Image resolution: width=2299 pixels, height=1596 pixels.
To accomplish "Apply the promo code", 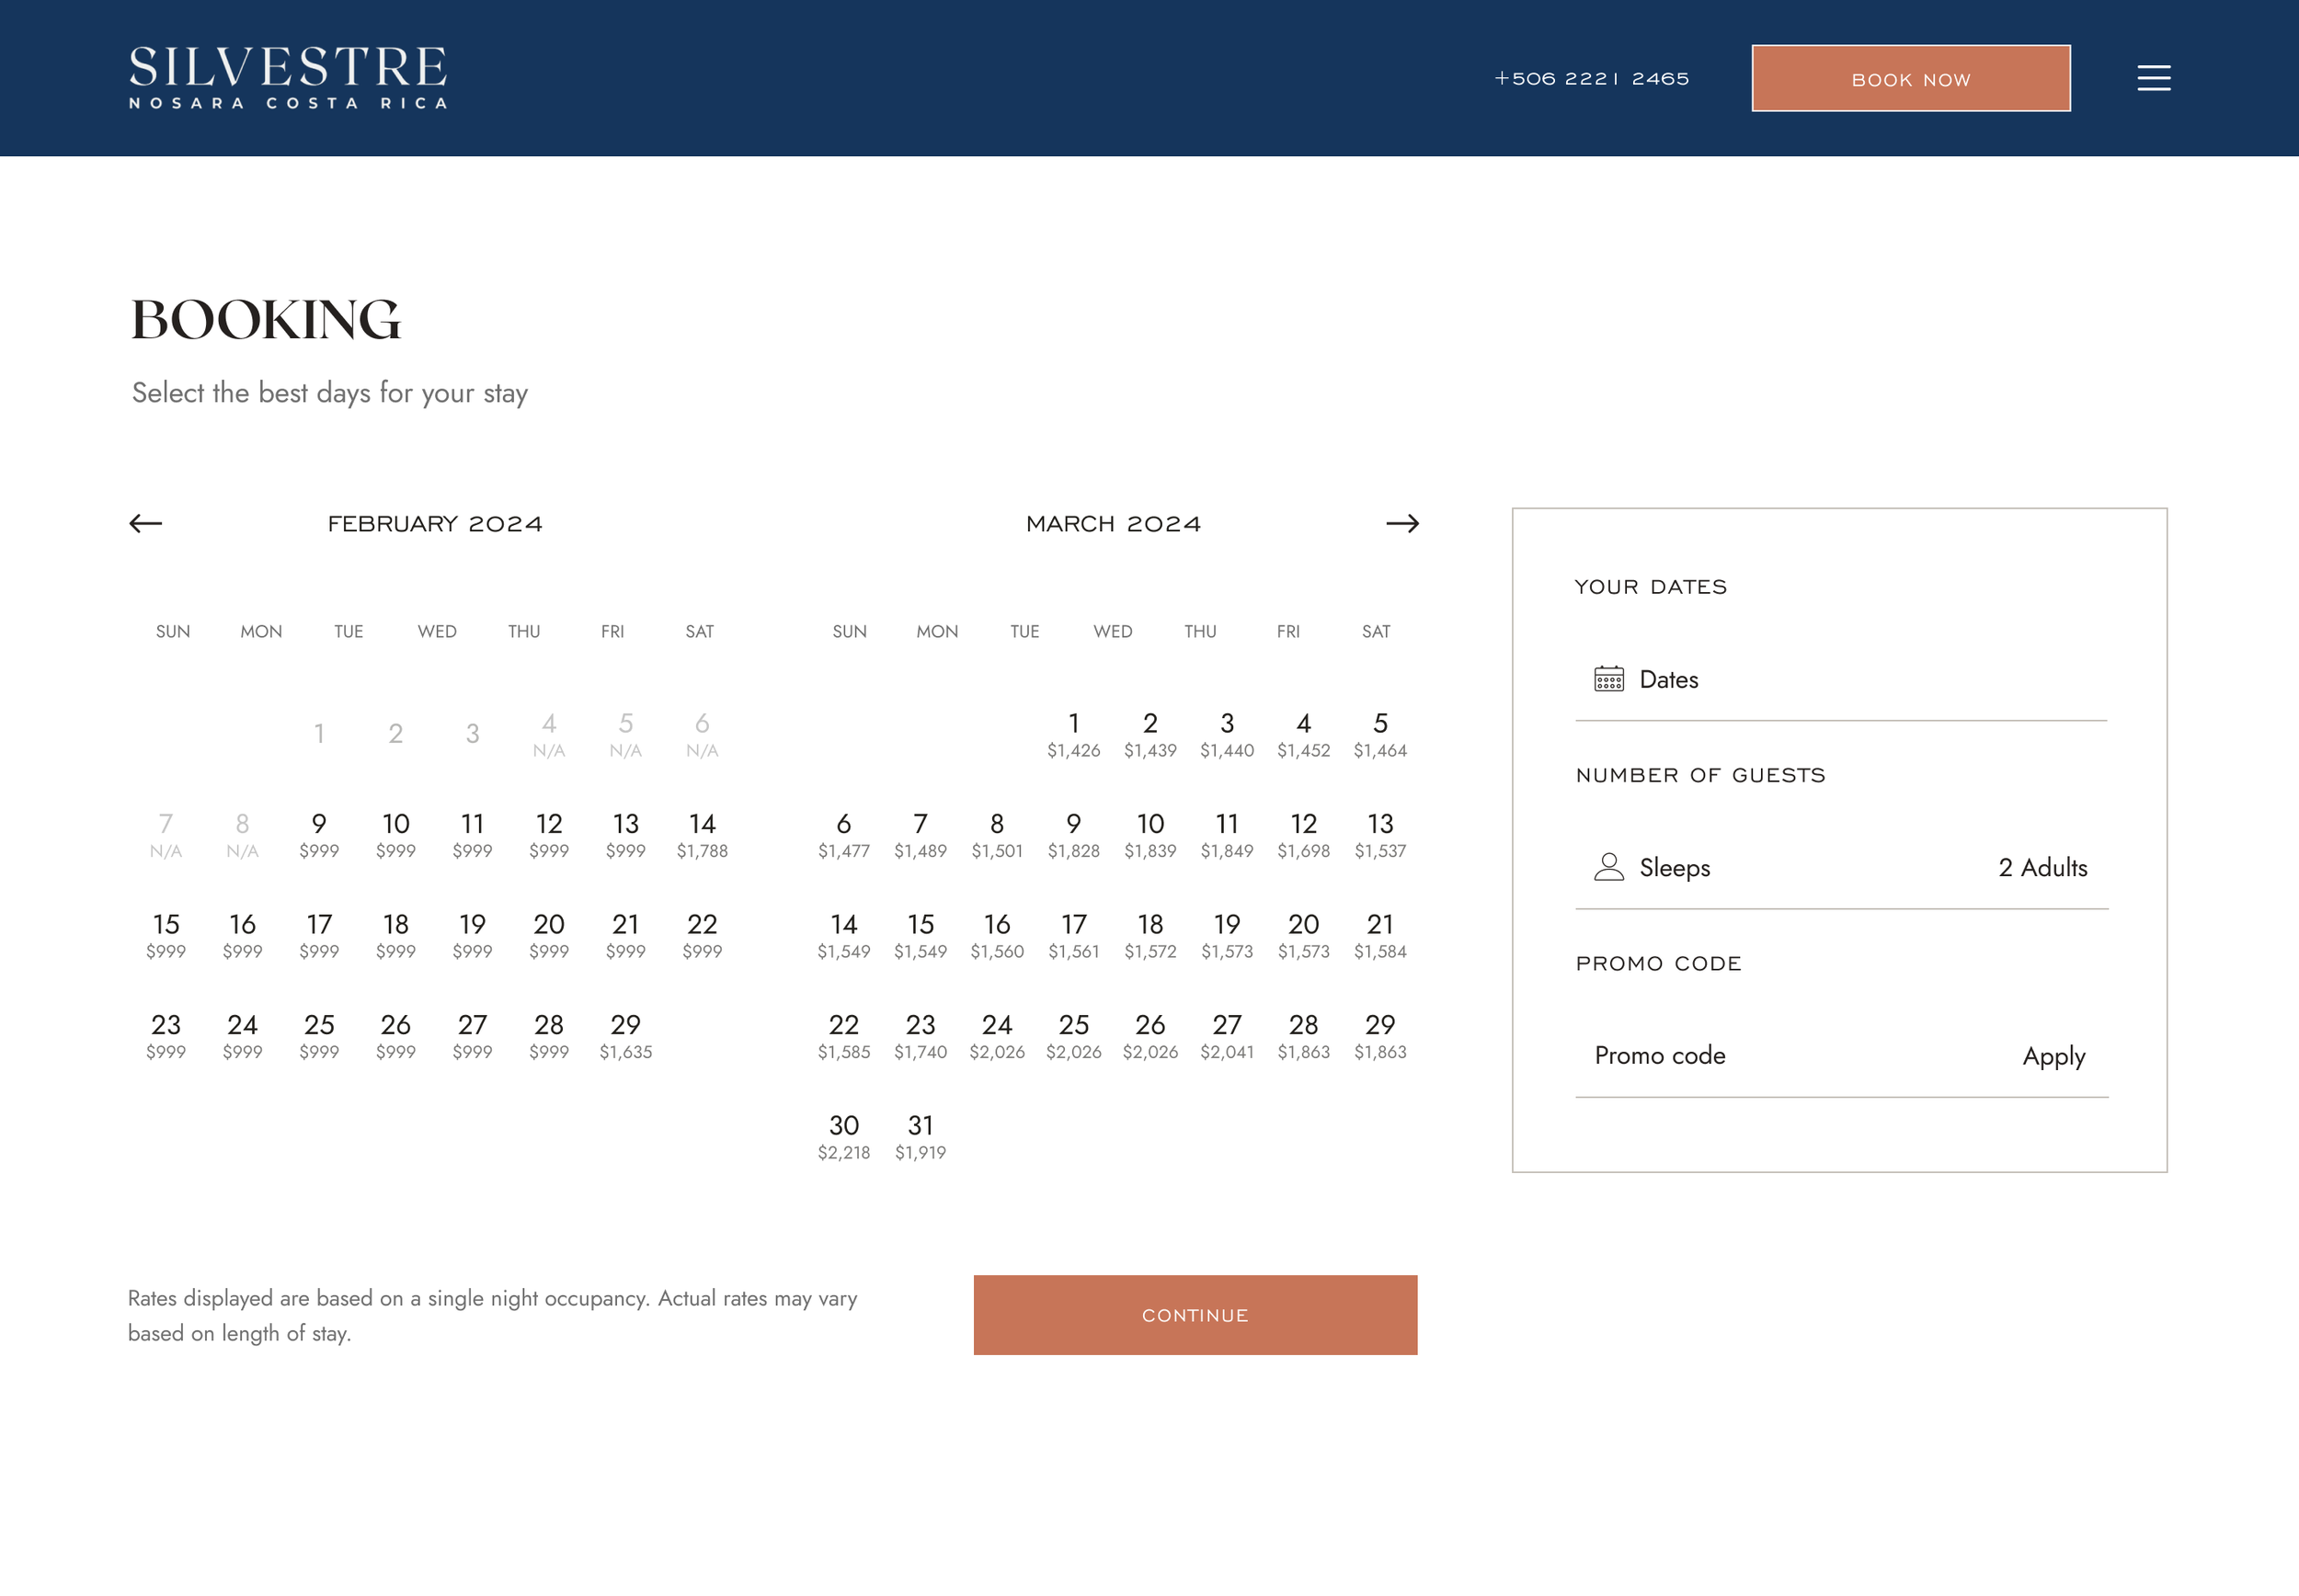I will 2053,1056.
